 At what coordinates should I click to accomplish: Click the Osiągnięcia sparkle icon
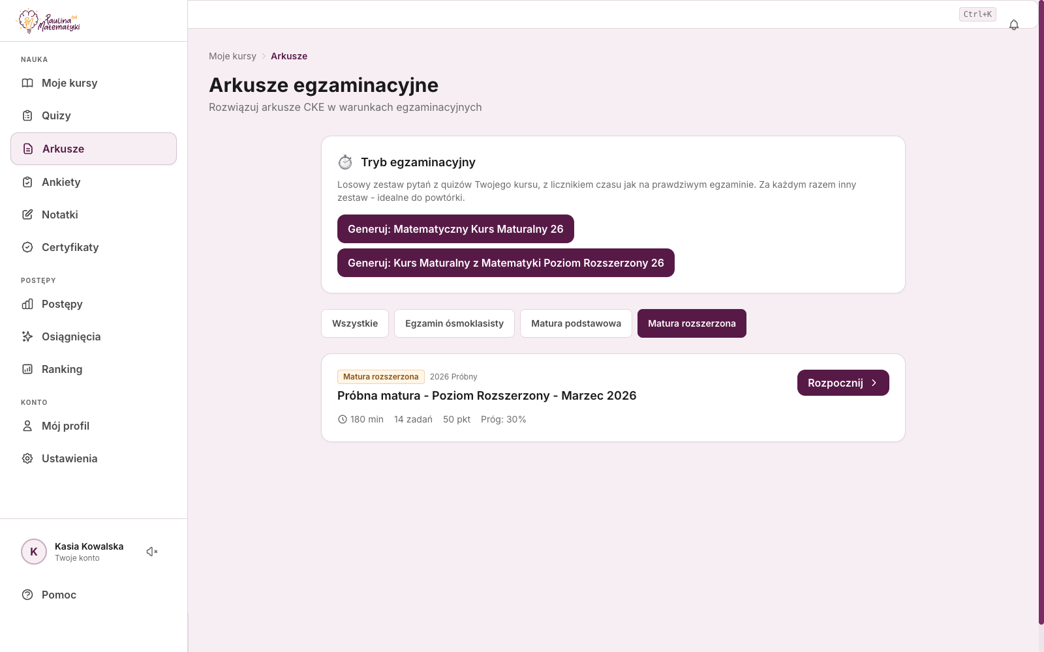(27, 336)
